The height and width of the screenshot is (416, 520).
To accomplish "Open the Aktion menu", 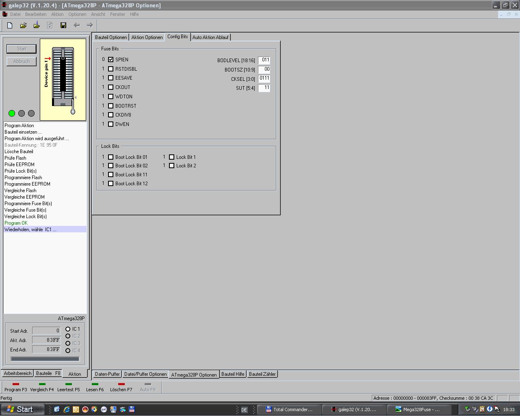I will tap(57, 14).
